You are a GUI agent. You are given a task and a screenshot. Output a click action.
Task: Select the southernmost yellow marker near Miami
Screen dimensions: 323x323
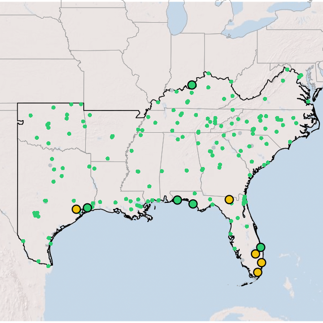click(x=258, y=273)
